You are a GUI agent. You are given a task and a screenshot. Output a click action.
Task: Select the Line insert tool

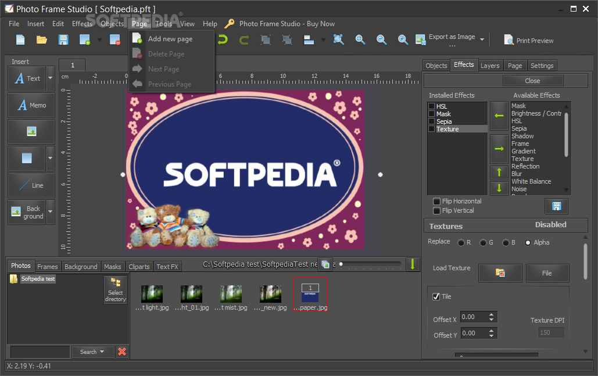click(31, 185)
